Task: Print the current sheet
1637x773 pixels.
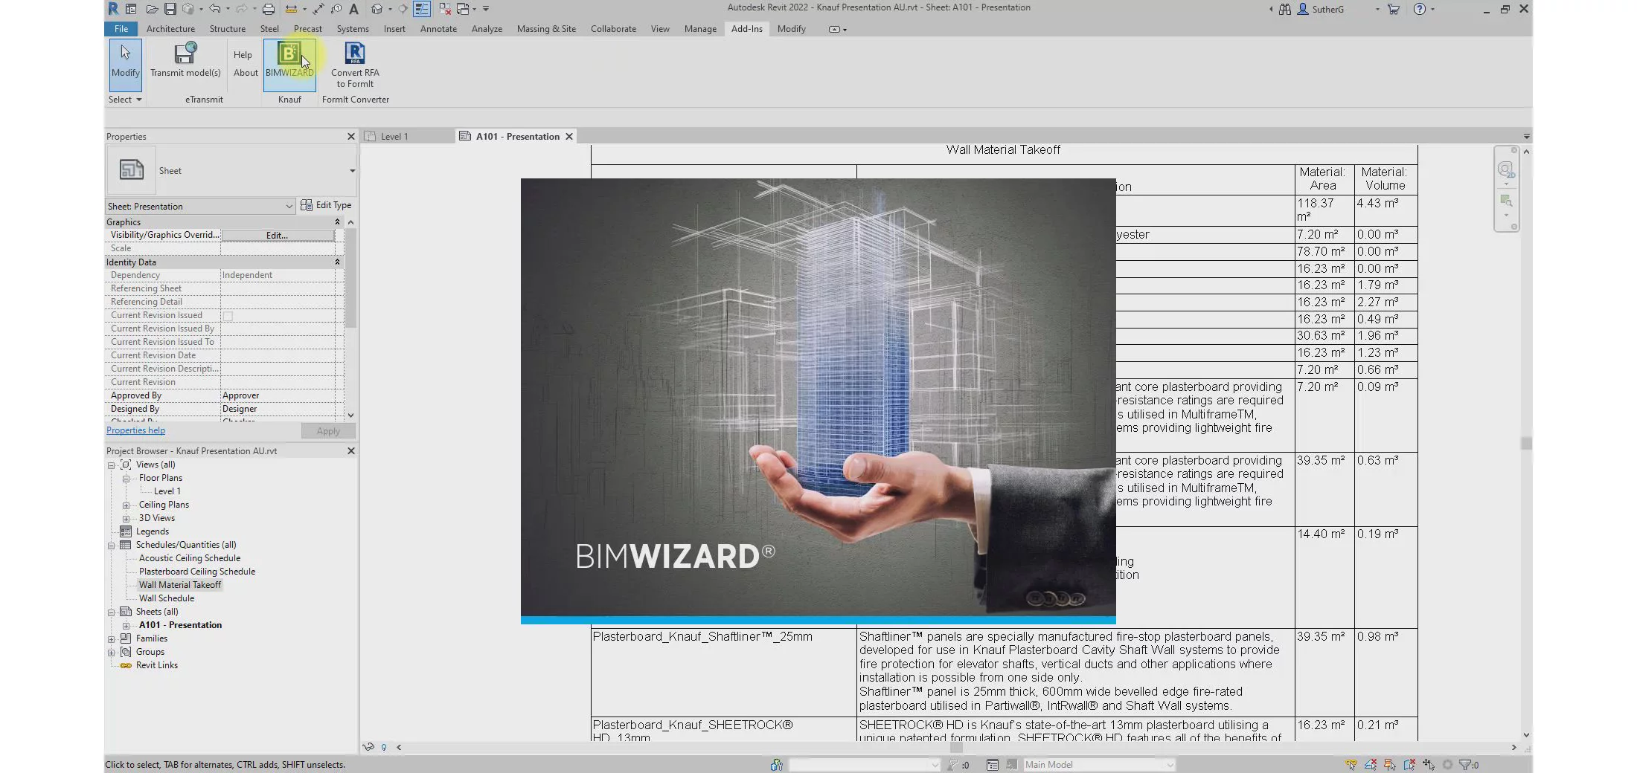Action: click(x=269, y=8)
